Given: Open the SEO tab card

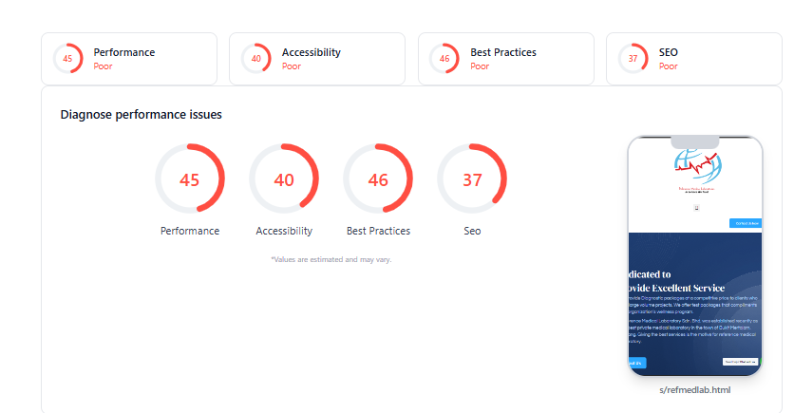Looking at the screenshot, I should click(x=693, y=59).
